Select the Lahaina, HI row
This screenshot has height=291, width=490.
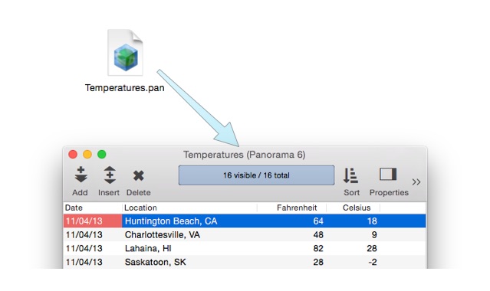(245, 249)
